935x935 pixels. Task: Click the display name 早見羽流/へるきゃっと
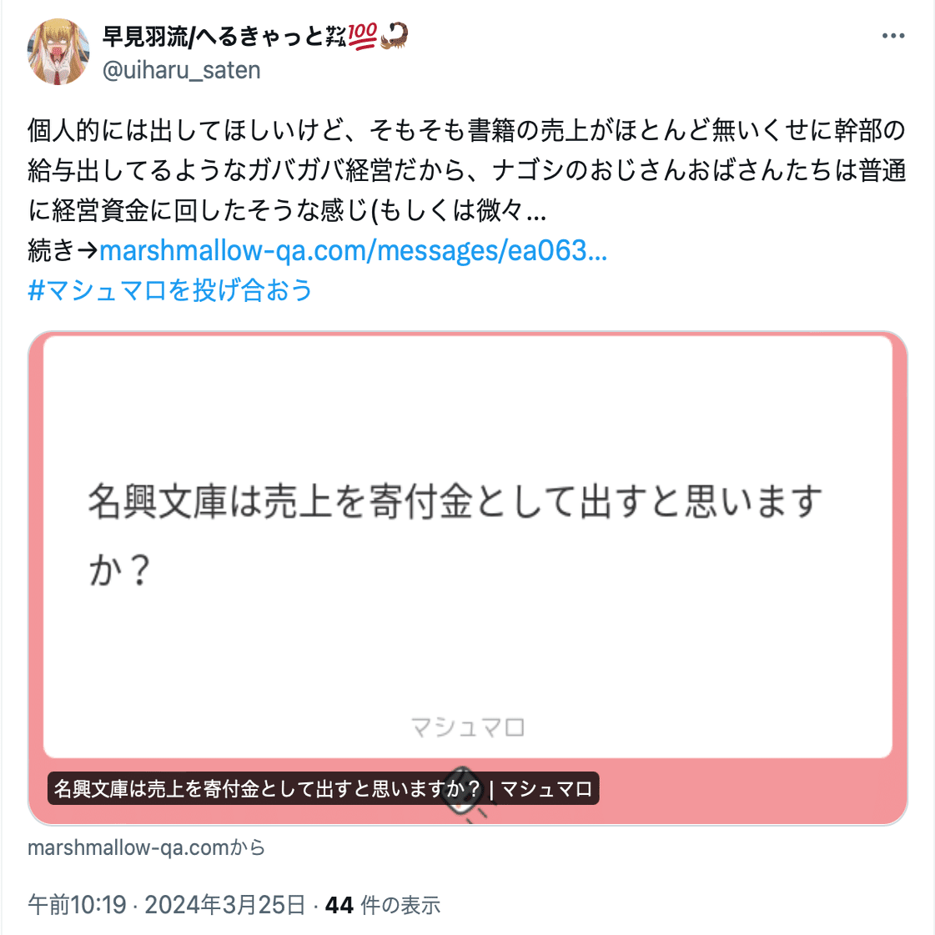point(213,37)
